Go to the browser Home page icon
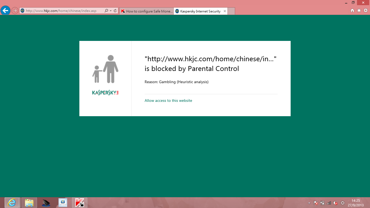The height and width of the screenshot is (208, 370). [352, 10]
